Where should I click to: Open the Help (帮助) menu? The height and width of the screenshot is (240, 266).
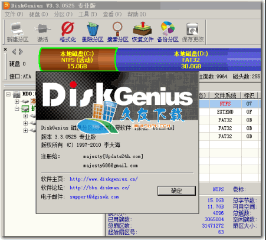[x=137, y=14]
